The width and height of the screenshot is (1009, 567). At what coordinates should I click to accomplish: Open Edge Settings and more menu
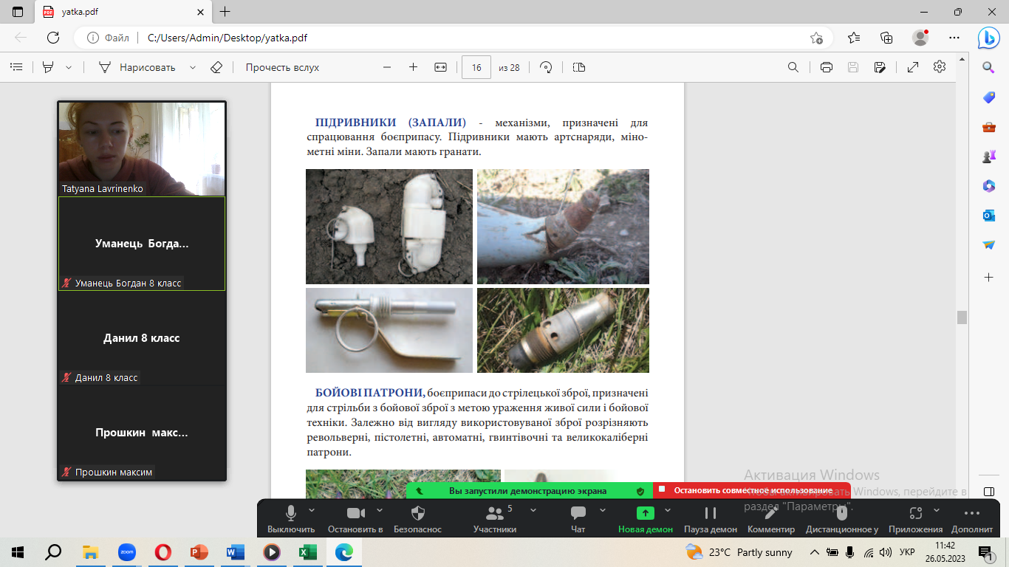tap(954, 38)
